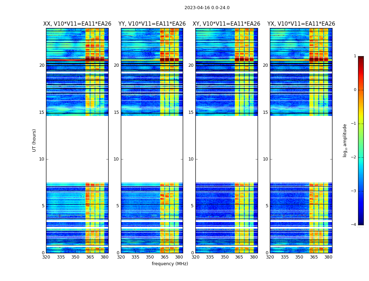Screen dimensions: 369x281
Task: Click the UT (hours) y-axis label
Action: pos(34,140)
